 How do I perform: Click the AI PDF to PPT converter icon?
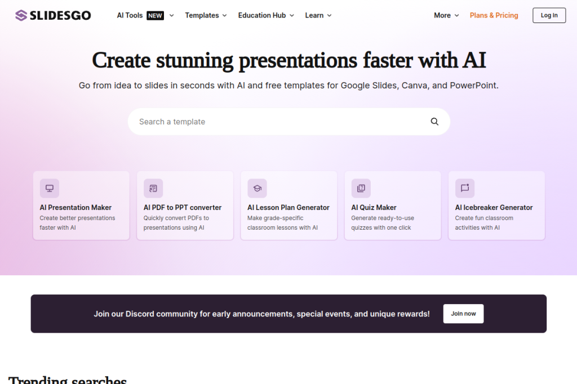153,188
